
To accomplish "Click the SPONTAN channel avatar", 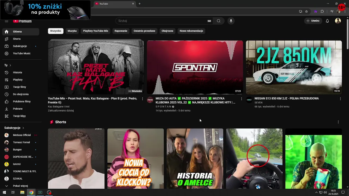I will click(x=150, y=100).
